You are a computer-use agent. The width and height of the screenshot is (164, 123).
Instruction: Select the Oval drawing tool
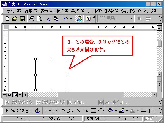(x=101, y=110)
